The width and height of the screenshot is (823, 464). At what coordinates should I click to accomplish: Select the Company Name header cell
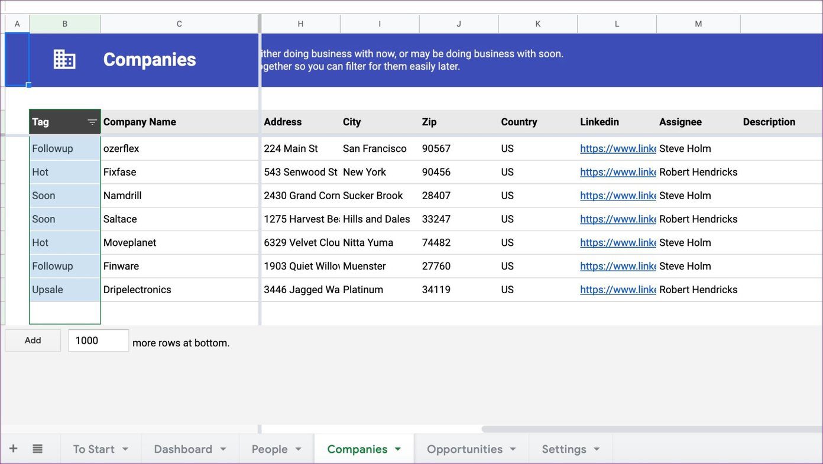pos(180,122)
